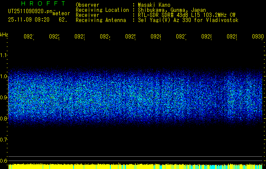The height and width of the screenshot is (169, 266).
Task: Click the 1.0 frequency axis label
Action: (x=3, y=76)
